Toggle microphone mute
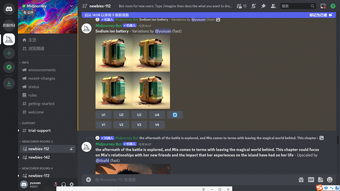 56,185
